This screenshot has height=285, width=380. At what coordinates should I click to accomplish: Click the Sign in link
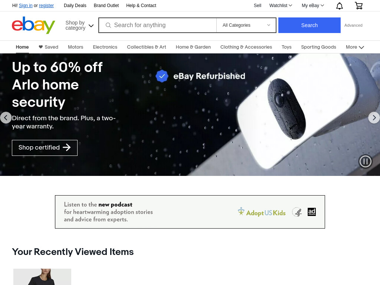click(x=26, y=6)
